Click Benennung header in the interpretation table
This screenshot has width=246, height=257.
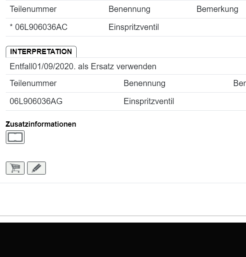(x=144, y=83)
